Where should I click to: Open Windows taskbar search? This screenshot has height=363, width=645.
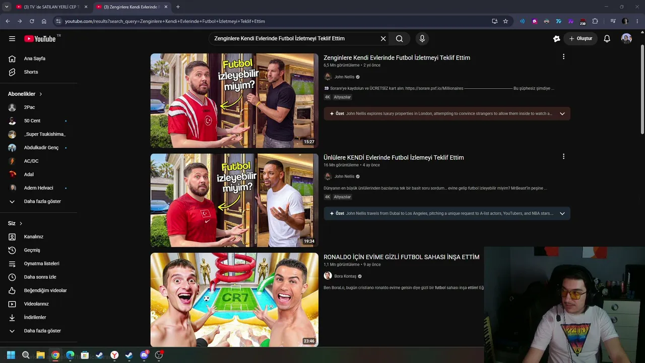26,355
